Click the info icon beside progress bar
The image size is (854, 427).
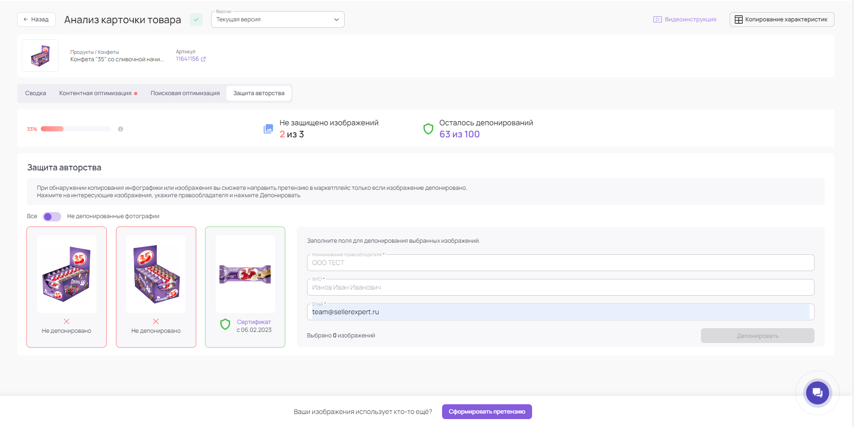tap(121, 129)
